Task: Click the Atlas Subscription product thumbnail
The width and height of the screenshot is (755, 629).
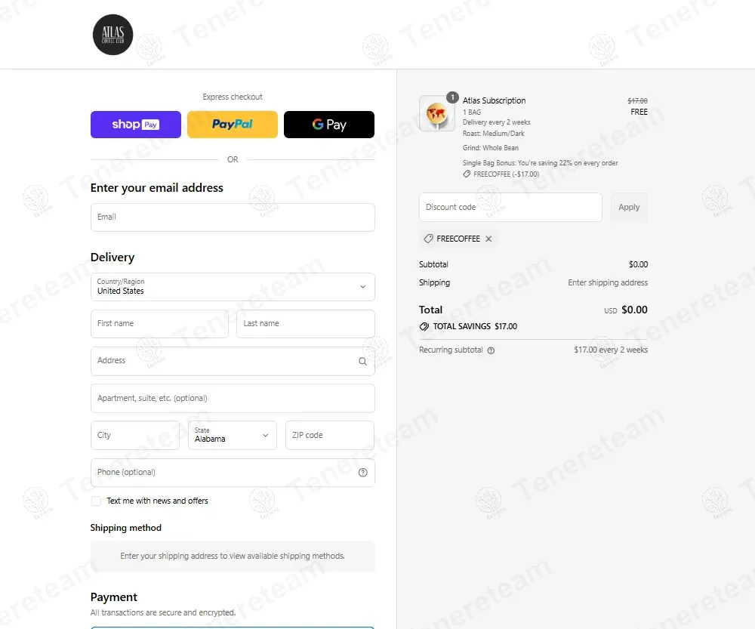Action: (436, 113)
